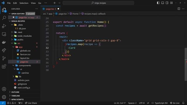Image resolution: width=187 pixels, height=105 pixels.
Task: Open globals.css in the explorer
Action: [25, 51]
